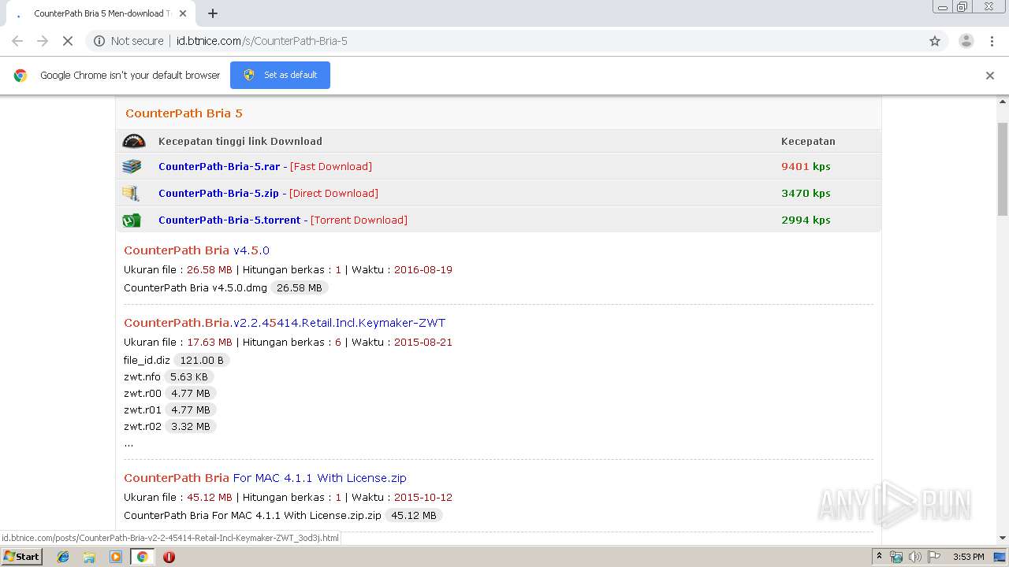The image size is (1009, 567).
Task: Click the Set as default button
Action: [280, 75]
